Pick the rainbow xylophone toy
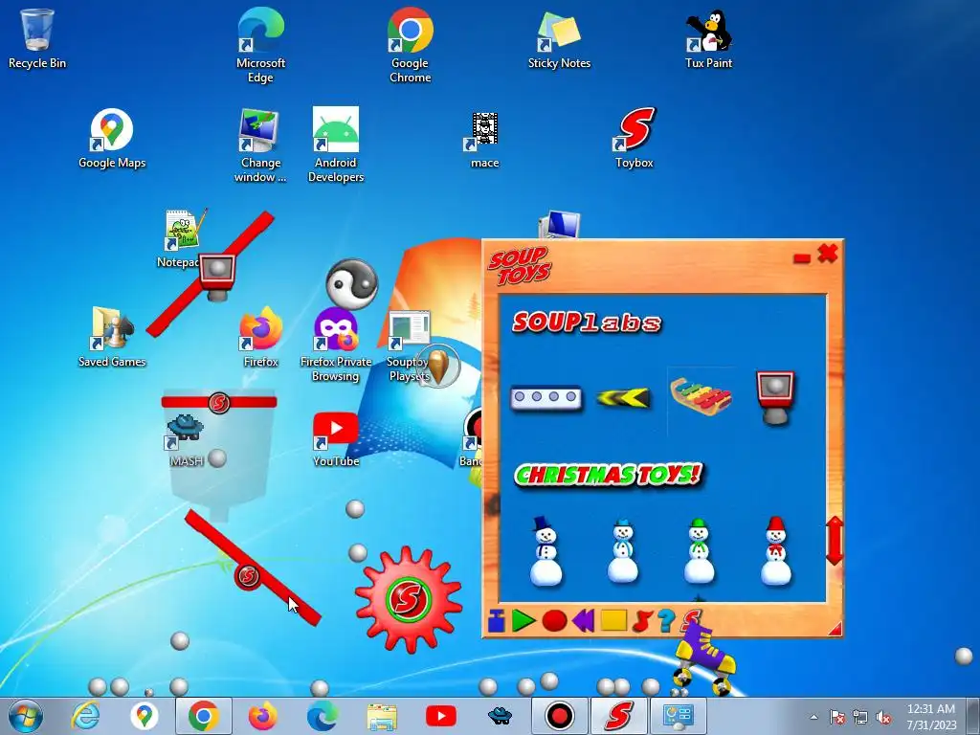Image resolution: width=980 pixels, height=735 pixels. pos(700,397)
